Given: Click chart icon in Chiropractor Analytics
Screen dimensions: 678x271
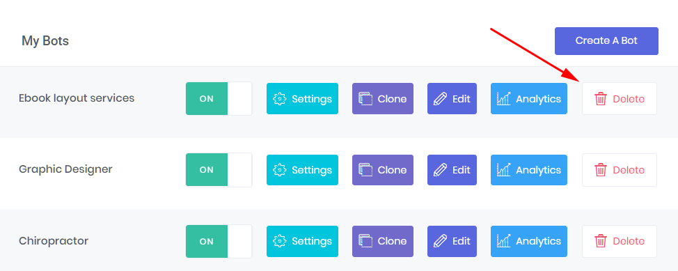Looking at the screenshot, I should click(504, 241).
